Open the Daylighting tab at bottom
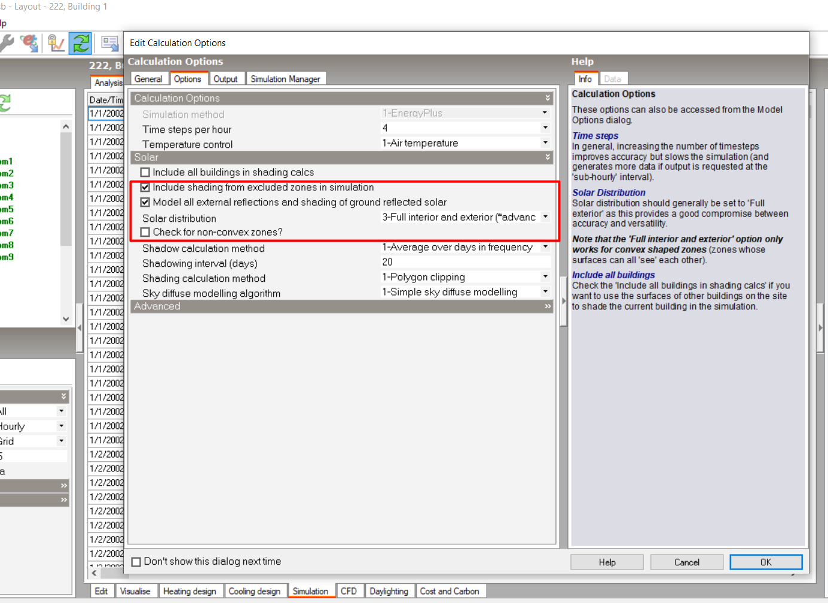 pos(389,591)
